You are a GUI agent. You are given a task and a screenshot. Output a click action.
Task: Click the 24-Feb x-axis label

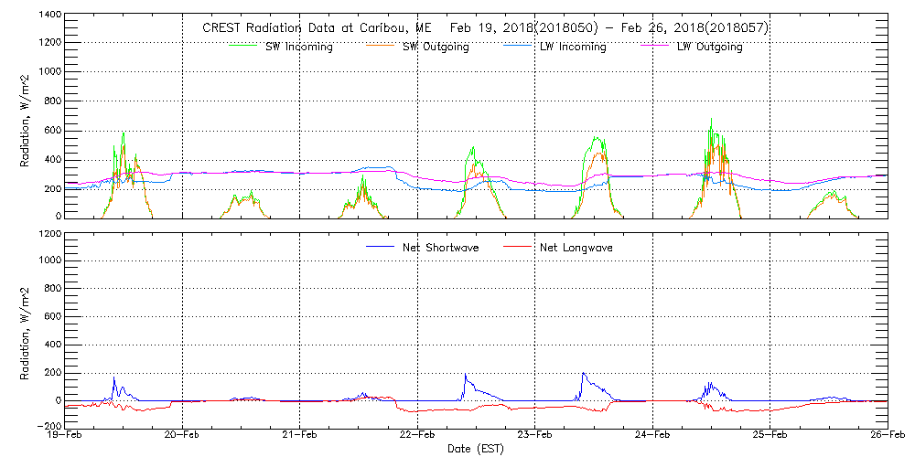[x=652, y=436]
